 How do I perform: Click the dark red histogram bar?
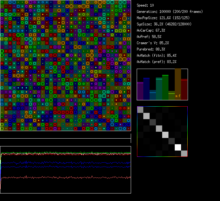point(184,89)
